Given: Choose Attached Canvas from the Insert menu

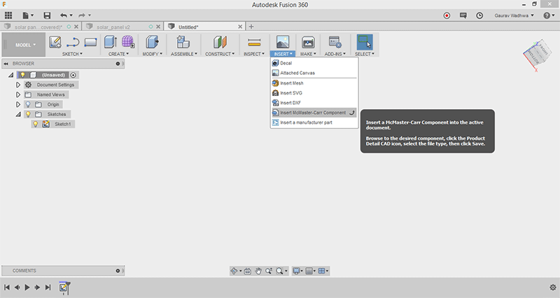Looking at the screenshot, I should click(314, 73).
